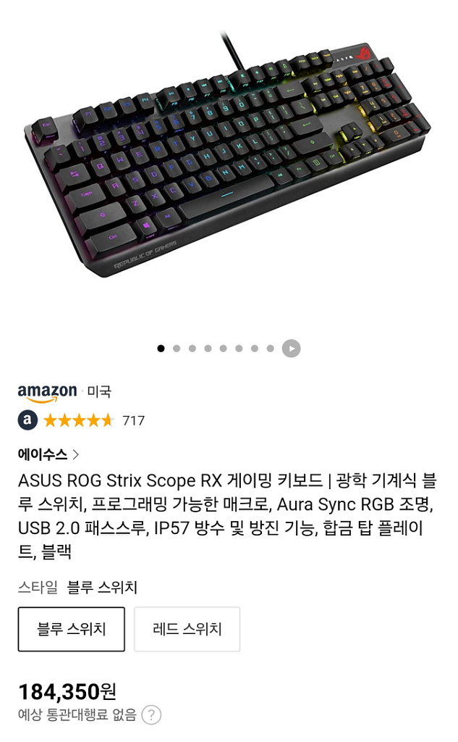Open the 에이수스 brand link
This screenshot has width=458, height=742.
click(x=43, y=455)
